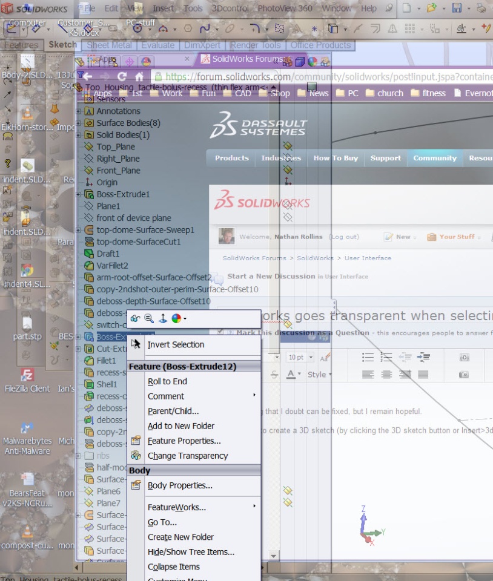Open the PhotoView 360 menu
This screenshot has width=493, height=581.
[285, 8]
